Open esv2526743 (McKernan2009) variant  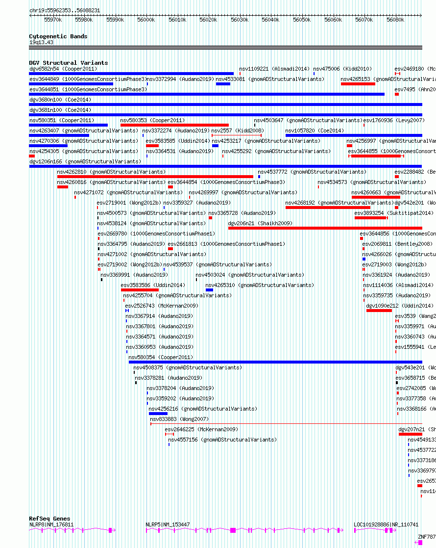162,306
